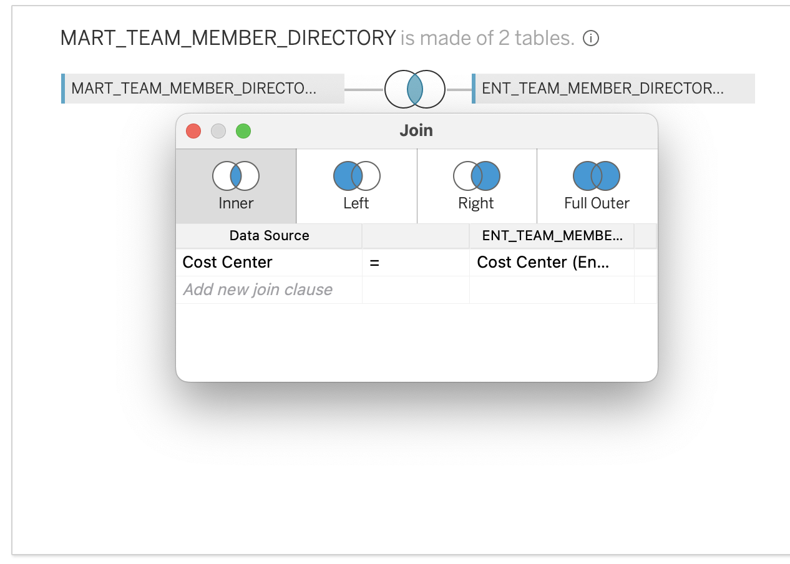This screenshot has height=564, width=790.
Task: Select the ENT_TEAM_MEMBER_DIRECTOR... table pill
Action: (x=614, y=89)
